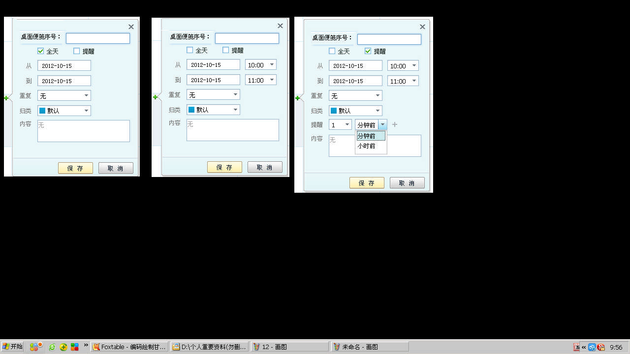The width and height of the screenshot is (630, 354).
Task: Click the blue 默认 swatch beside the reminder row
Action: point(333,111)
